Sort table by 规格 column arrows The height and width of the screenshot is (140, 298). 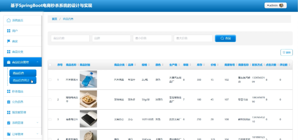point(149,65)
